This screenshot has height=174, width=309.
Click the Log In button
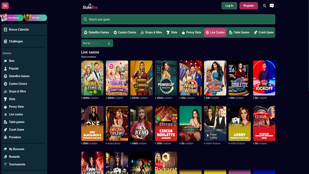coord(229,6)
